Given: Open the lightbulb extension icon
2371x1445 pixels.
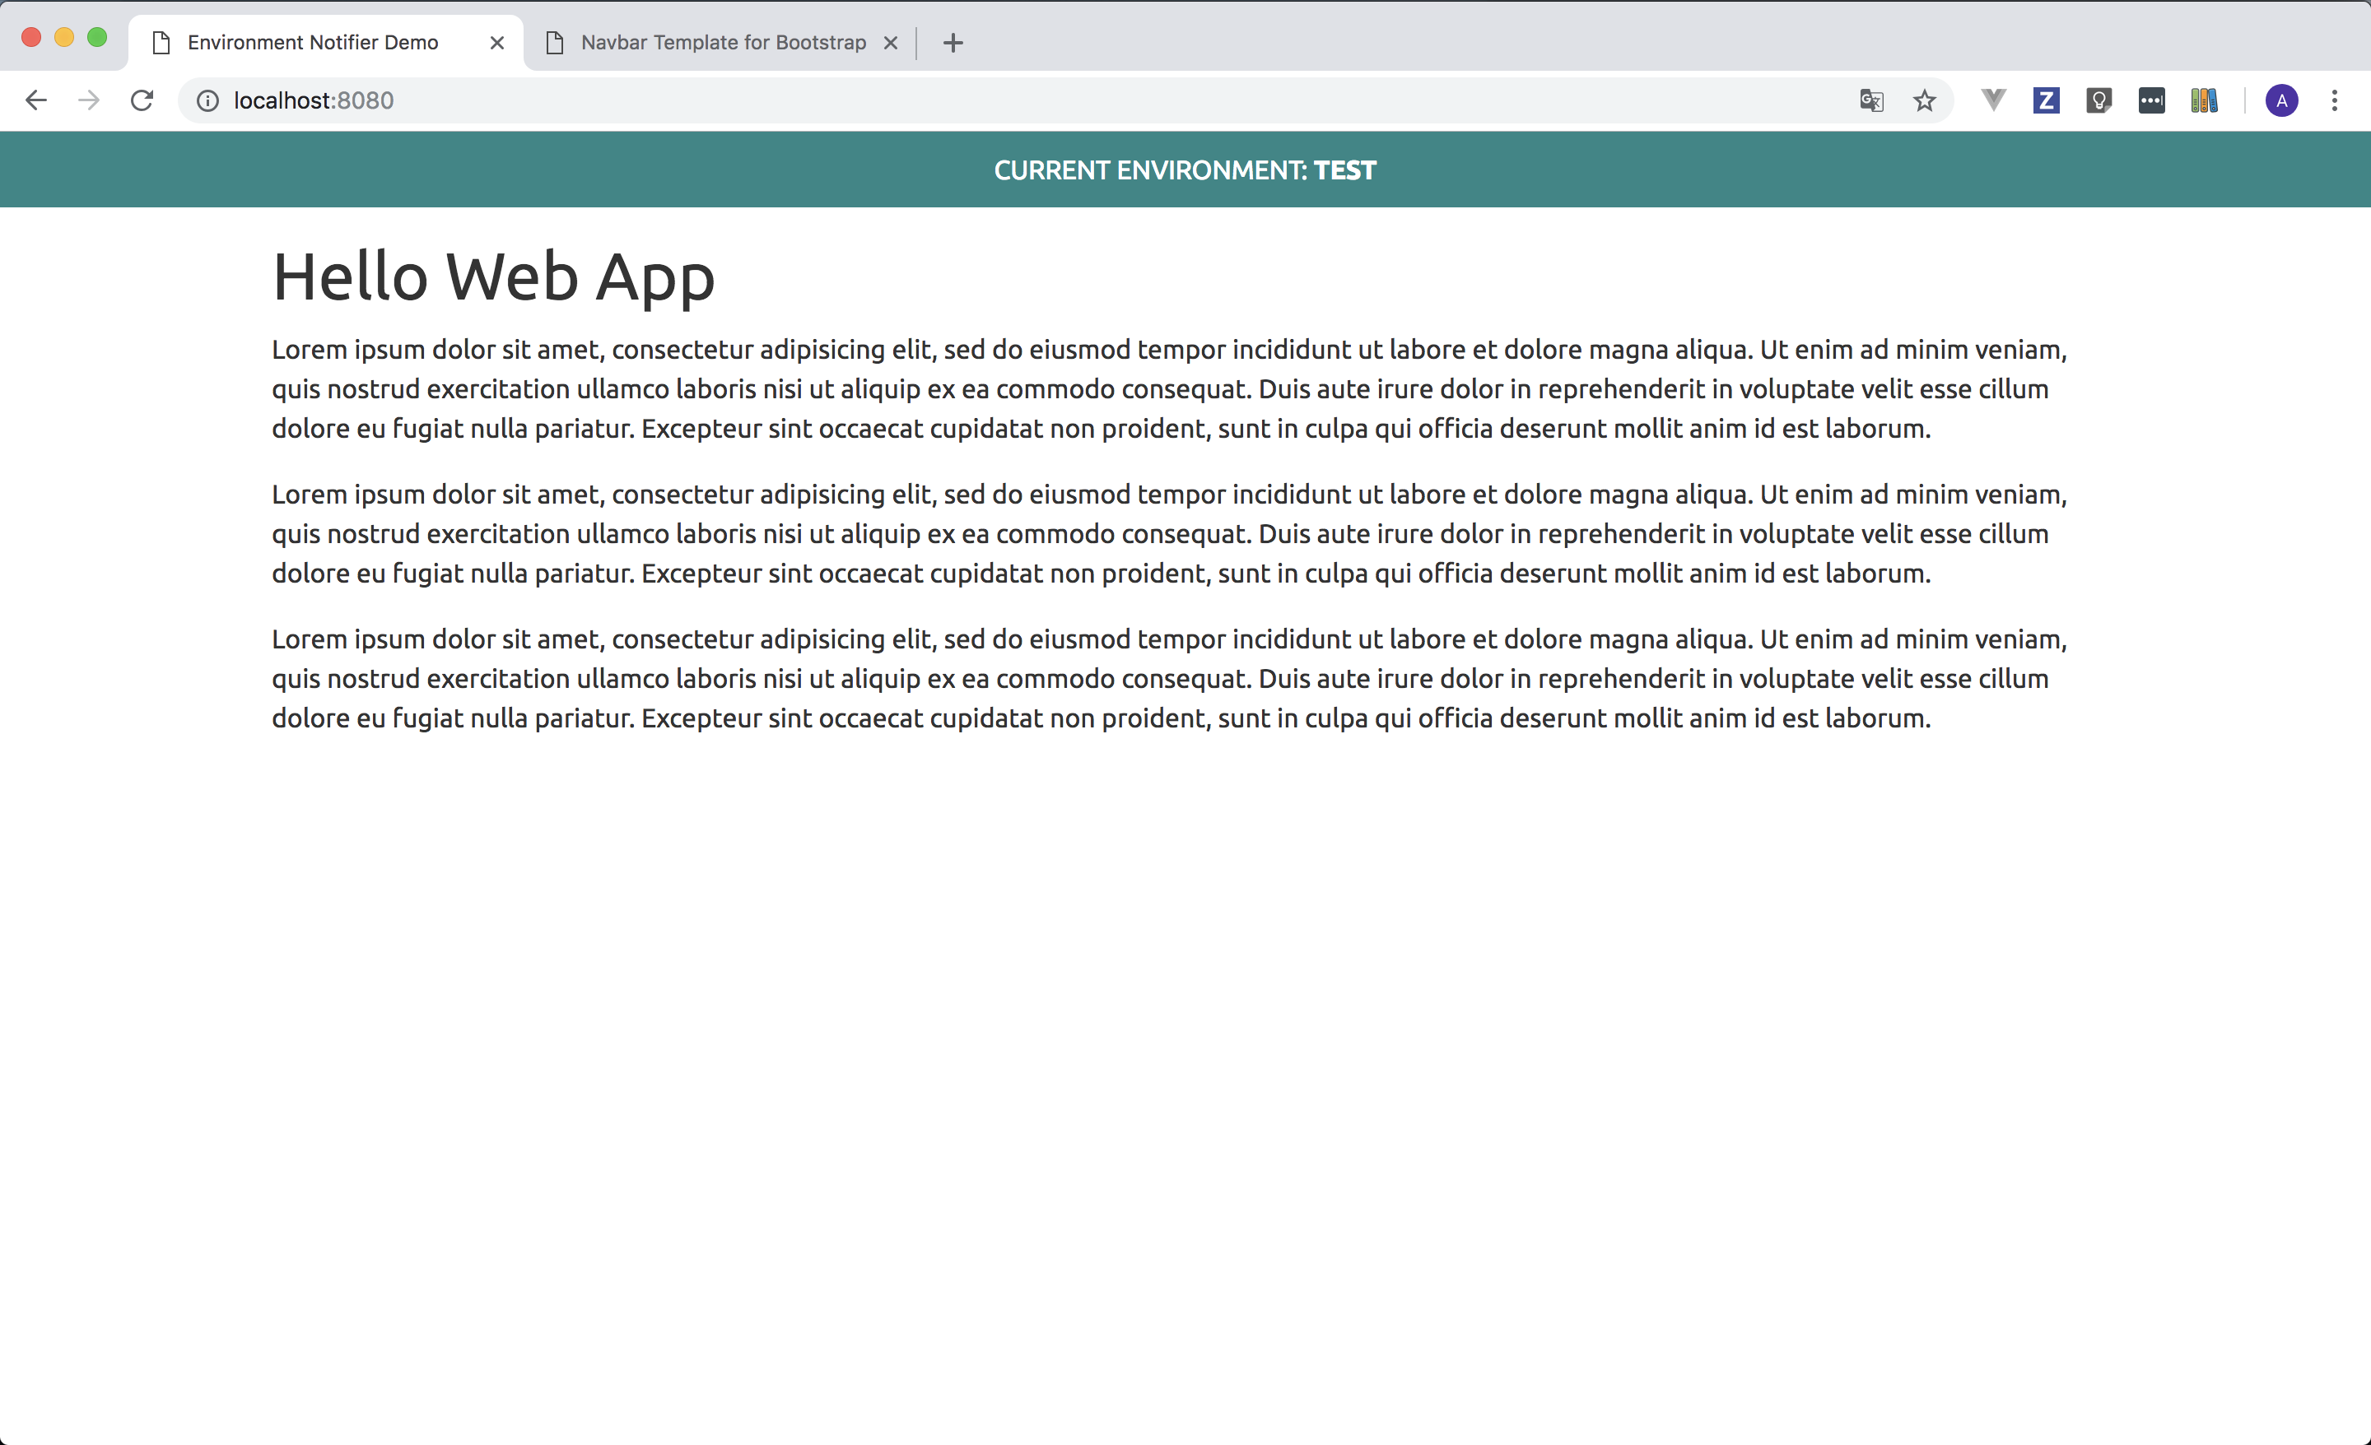Looking at the screenshot, I should 2098,100.
